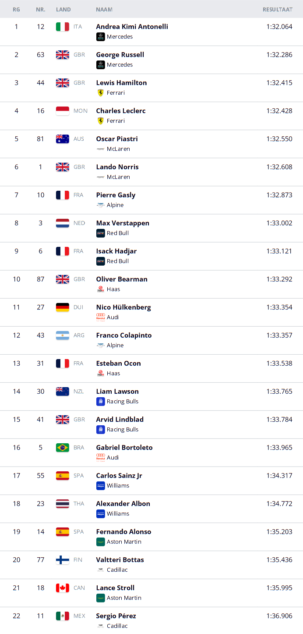Click the Mercedes logo under George Russell
The width and height of the screenshot is (303, 634).
point(100,65)
